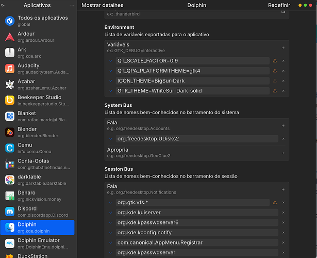Select Dolphin Emulator in sidebar
This screenshot has height=258, width=317.
pos(38,244)
